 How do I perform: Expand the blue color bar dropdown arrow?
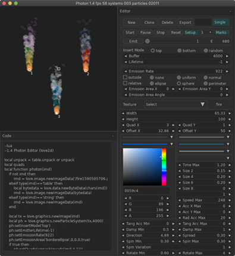(171, 144)
